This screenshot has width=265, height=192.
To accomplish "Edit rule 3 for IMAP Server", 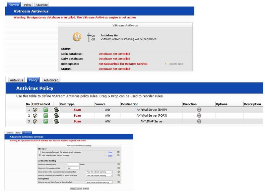I will coord(35,121).
